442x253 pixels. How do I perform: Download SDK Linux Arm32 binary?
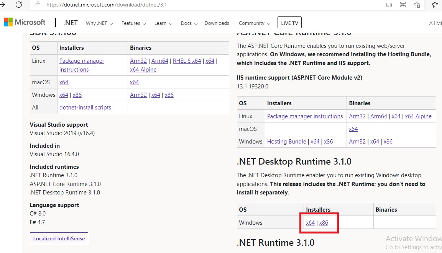(x=138, y=61)
